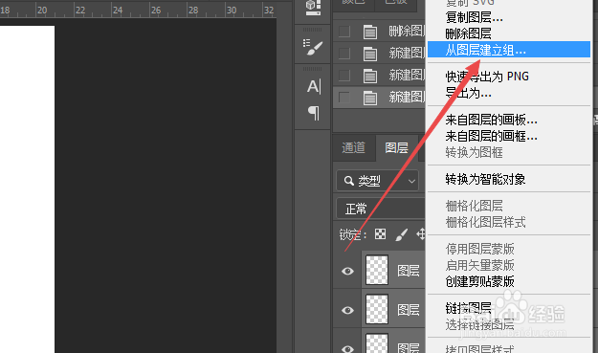Switch to the 通道 tab
The width and height of the screenshot is (598, 353).
[x=353, y=148]
